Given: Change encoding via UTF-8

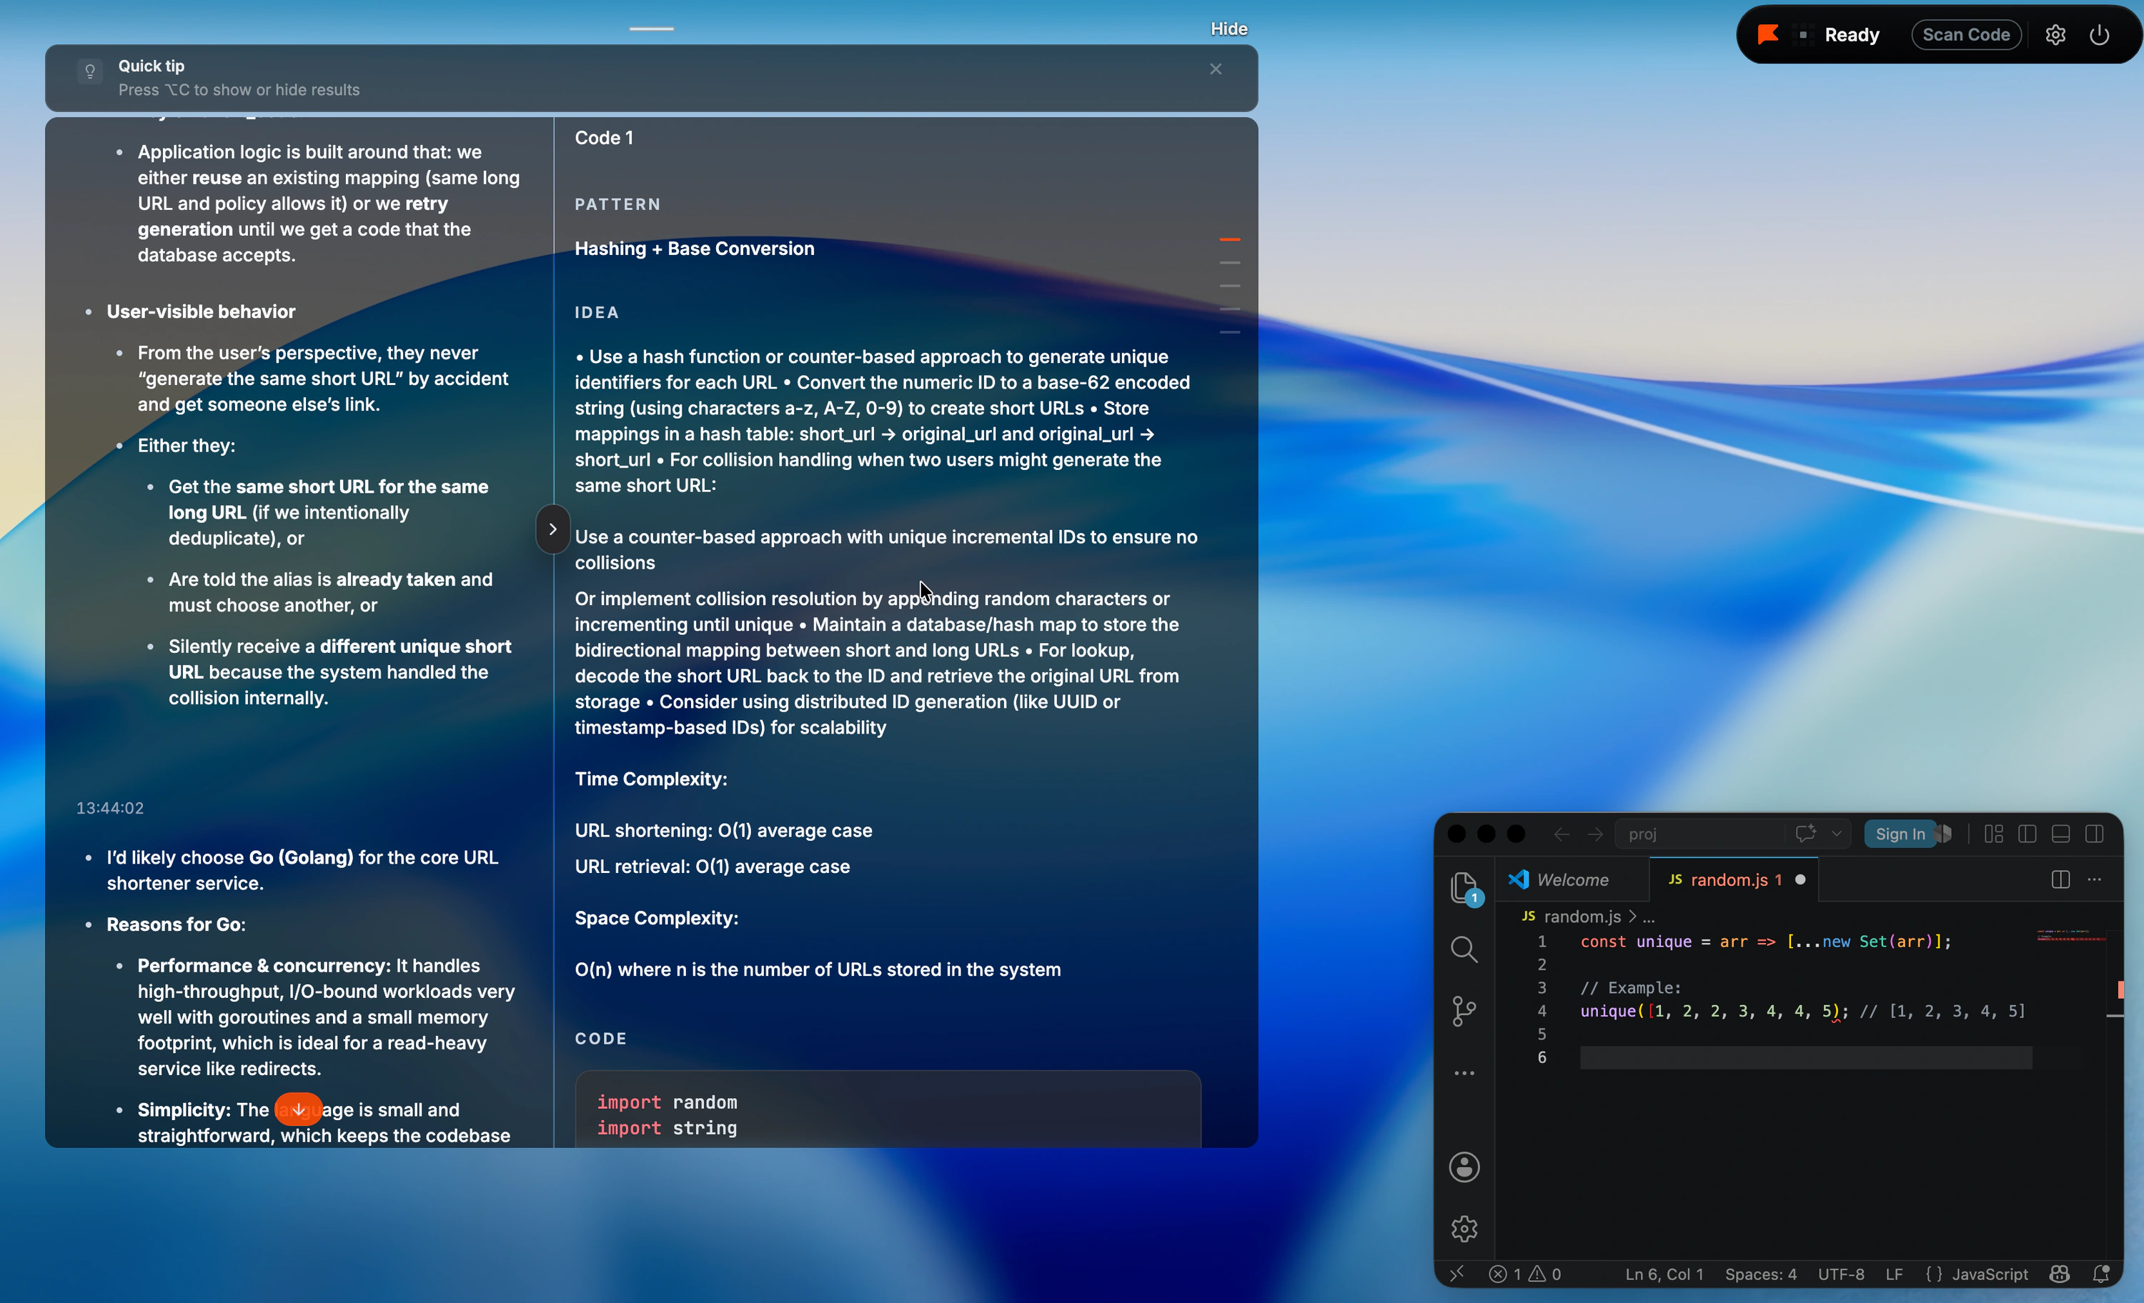Looking at the screenshot, I should 1840,1274.
